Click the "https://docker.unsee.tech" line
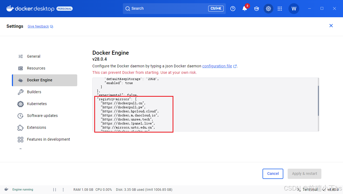Image resolution: width=343 pixels, height=194 pixels. [127, 119]
